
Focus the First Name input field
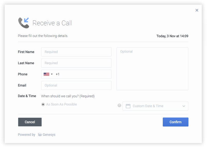[x=76, y=52]
